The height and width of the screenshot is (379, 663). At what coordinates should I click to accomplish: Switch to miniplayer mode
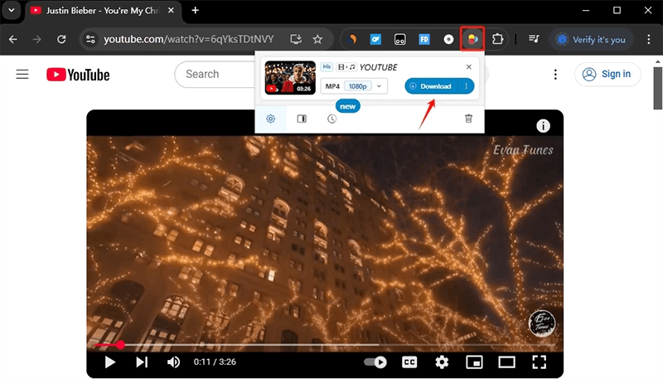[x=474, y=362]
